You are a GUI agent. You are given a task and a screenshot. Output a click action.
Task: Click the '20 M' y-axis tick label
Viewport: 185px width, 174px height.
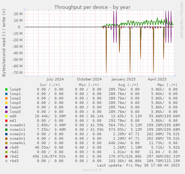pyautogui.click(x=18, y=14)
